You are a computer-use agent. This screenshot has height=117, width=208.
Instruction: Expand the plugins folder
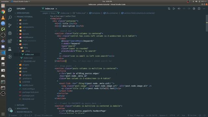26,65
